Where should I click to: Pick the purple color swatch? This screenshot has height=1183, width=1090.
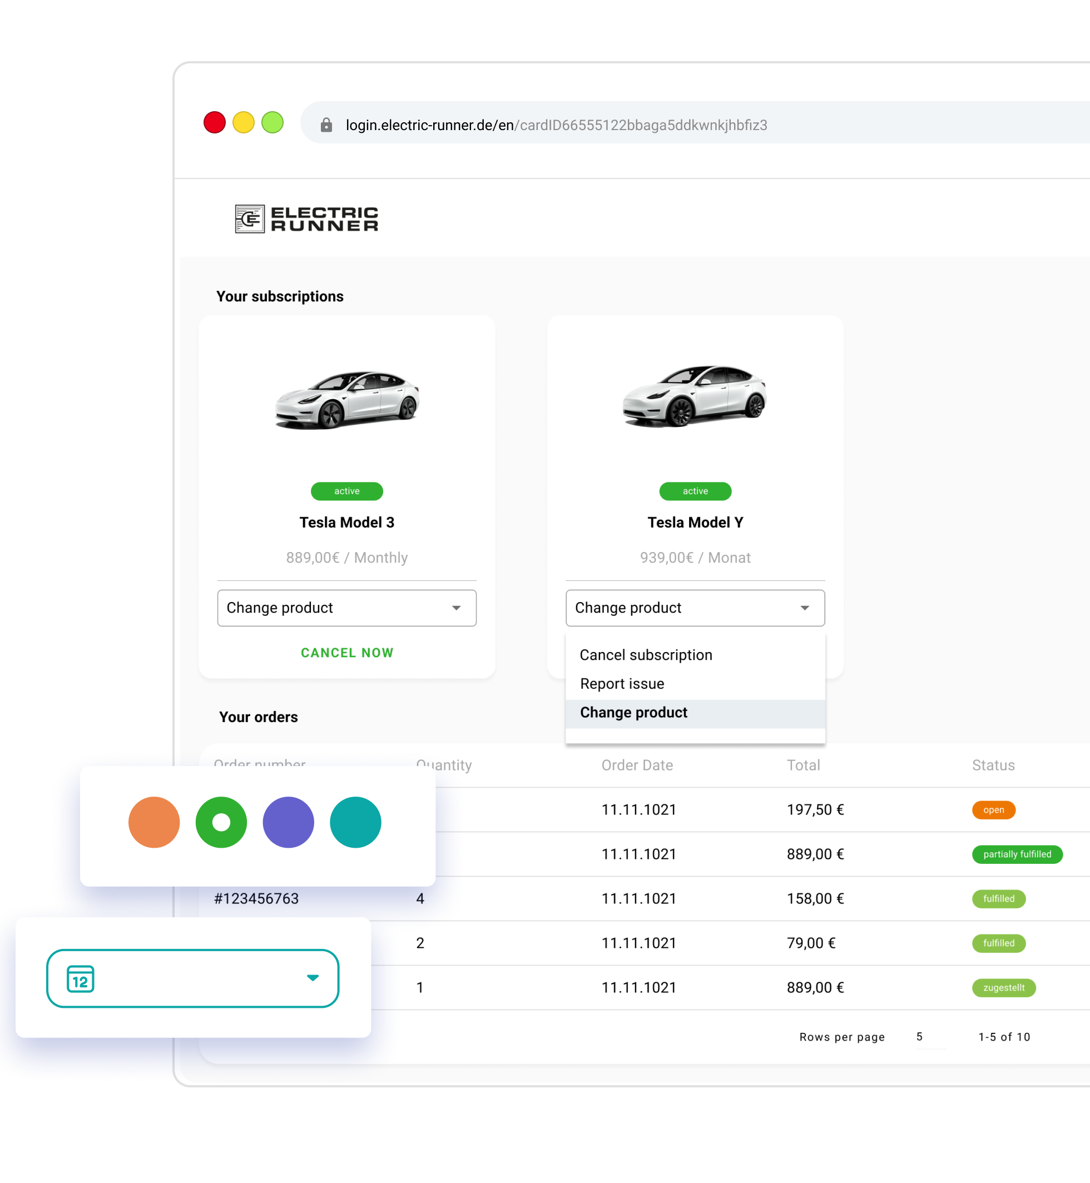click(x=289, y=822)
